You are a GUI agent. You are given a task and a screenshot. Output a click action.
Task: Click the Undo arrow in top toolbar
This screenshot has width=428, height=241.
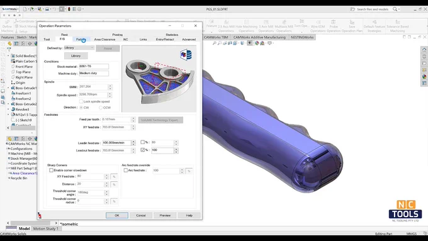[x=54, y=9]
